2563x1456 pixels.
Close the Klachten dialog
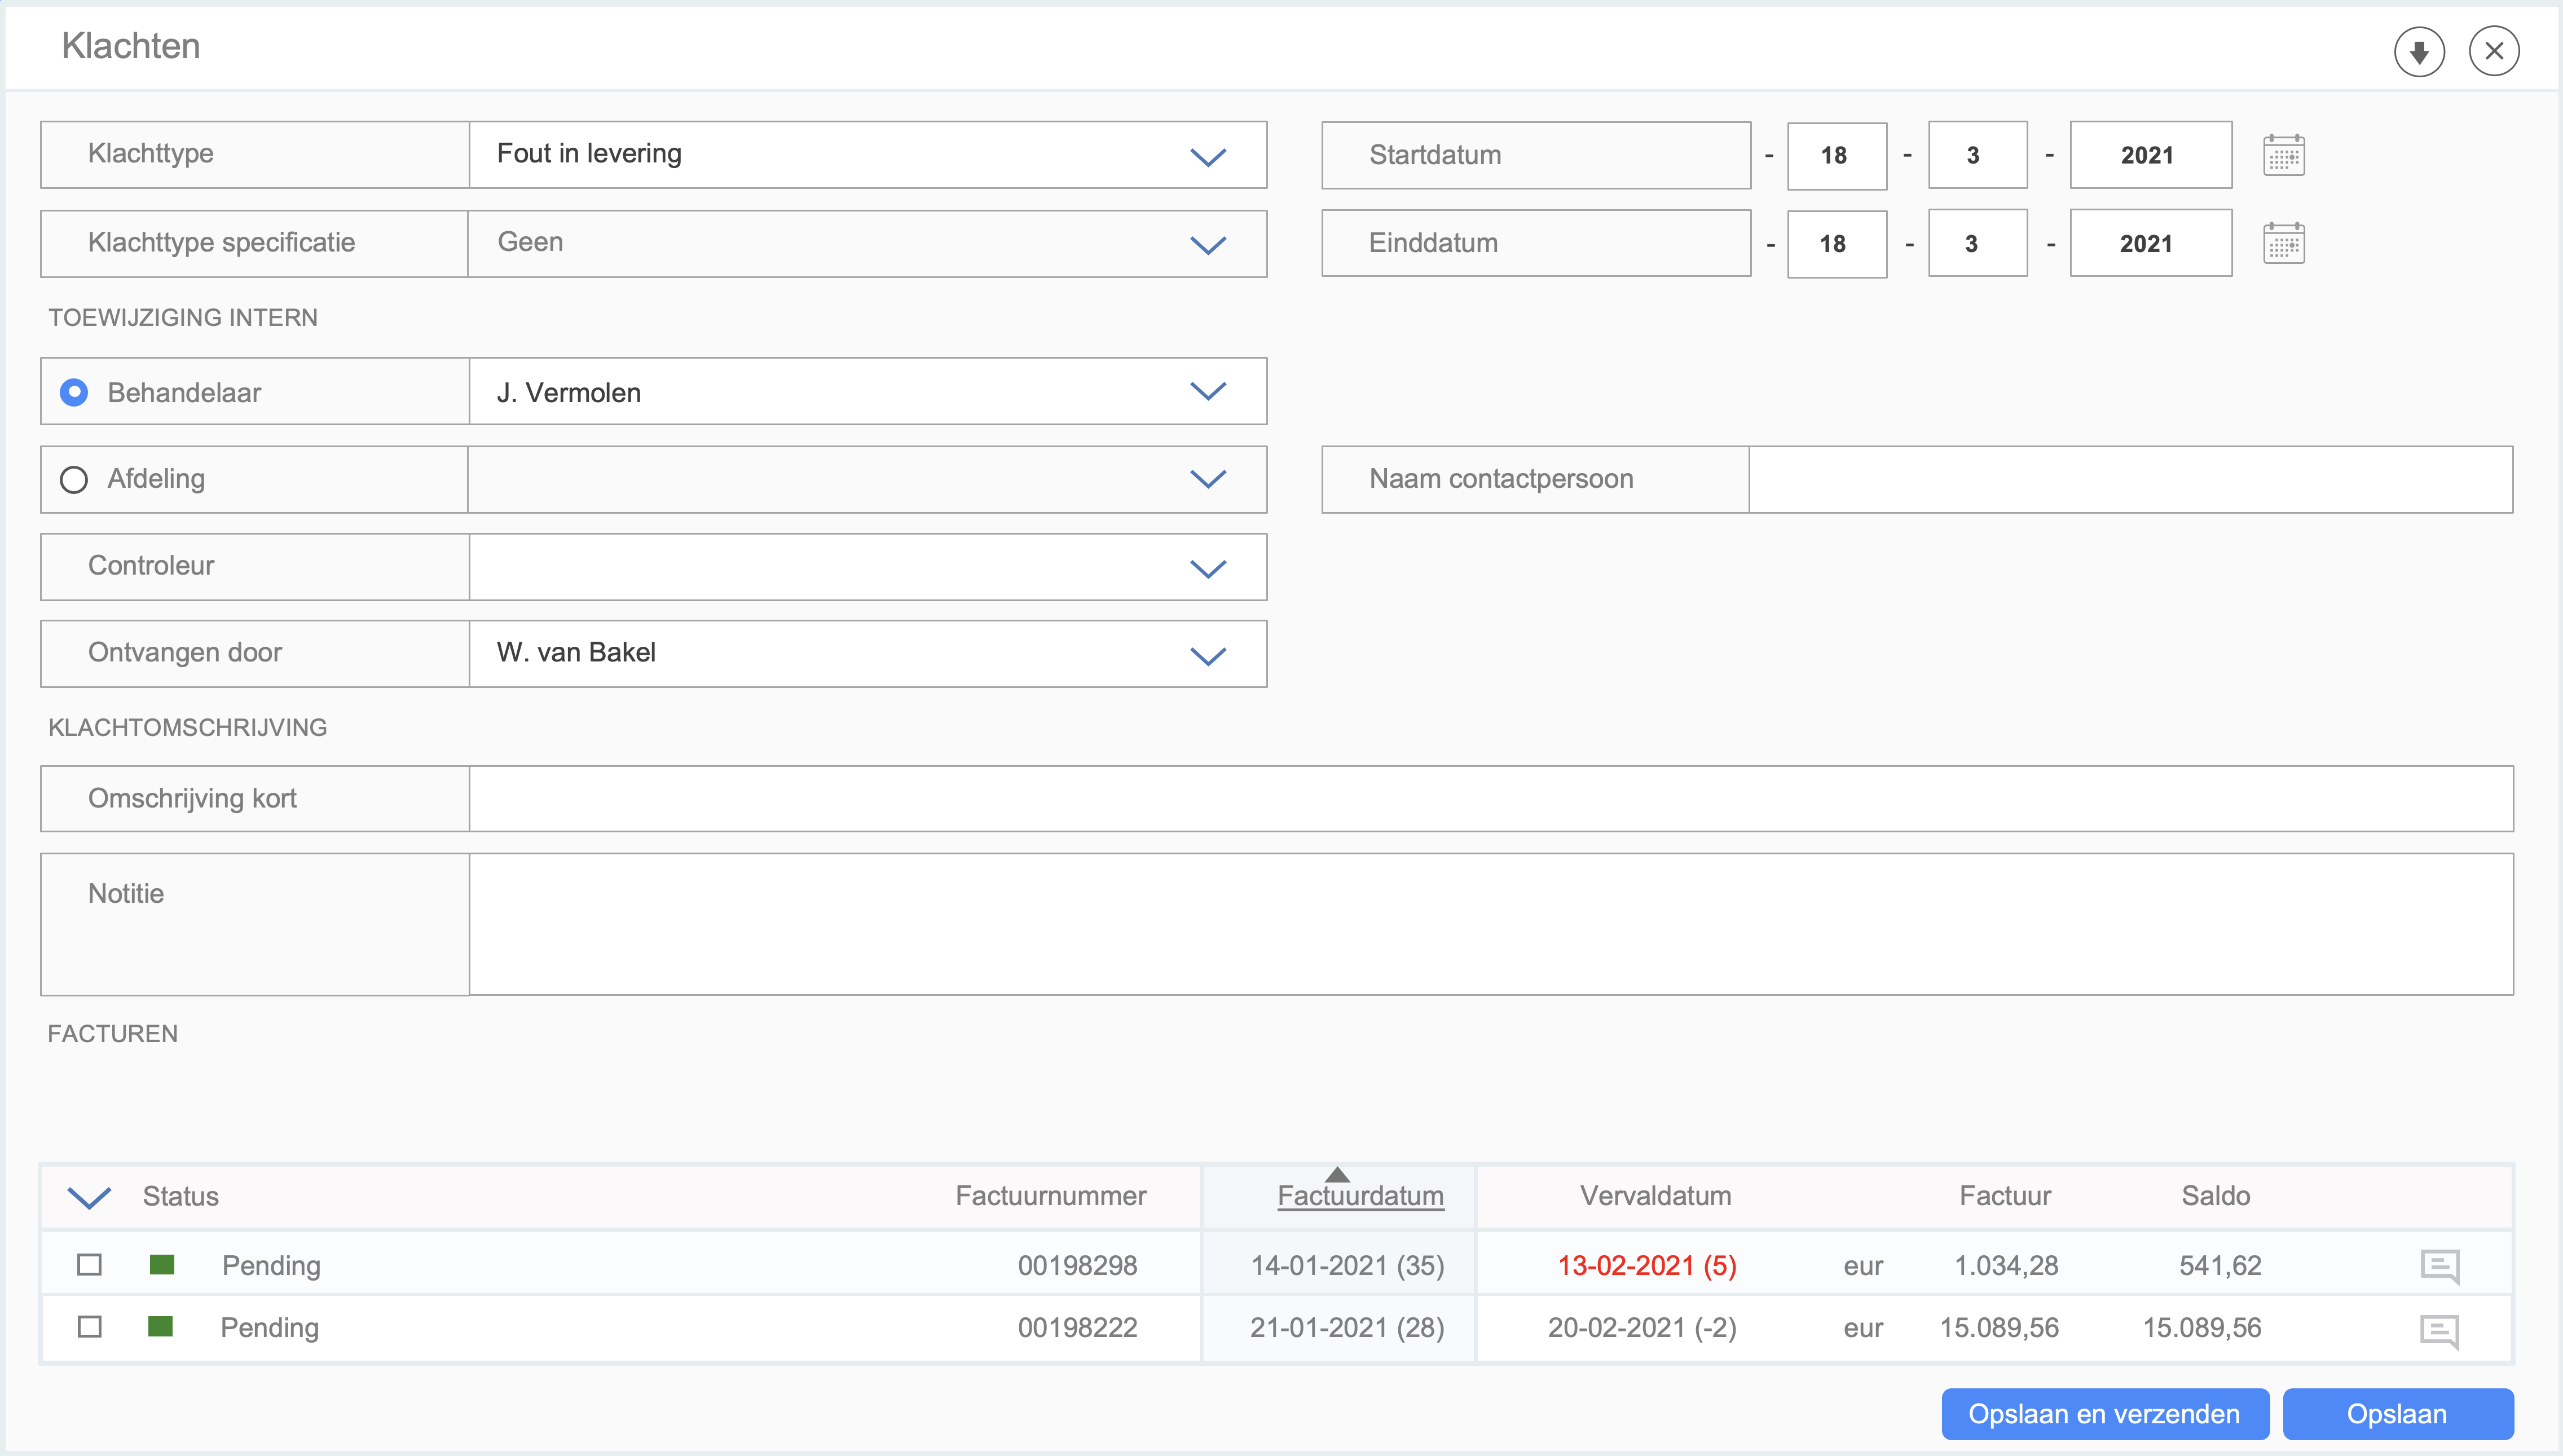2494,52
